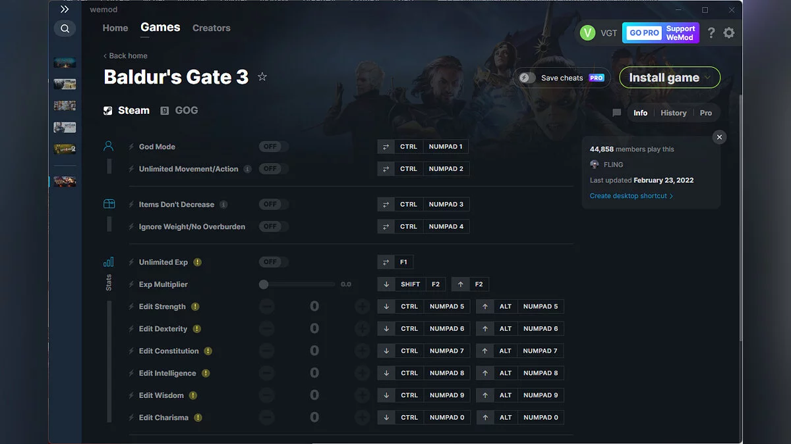Click the Edit Wisdom value field

(314, 395)
